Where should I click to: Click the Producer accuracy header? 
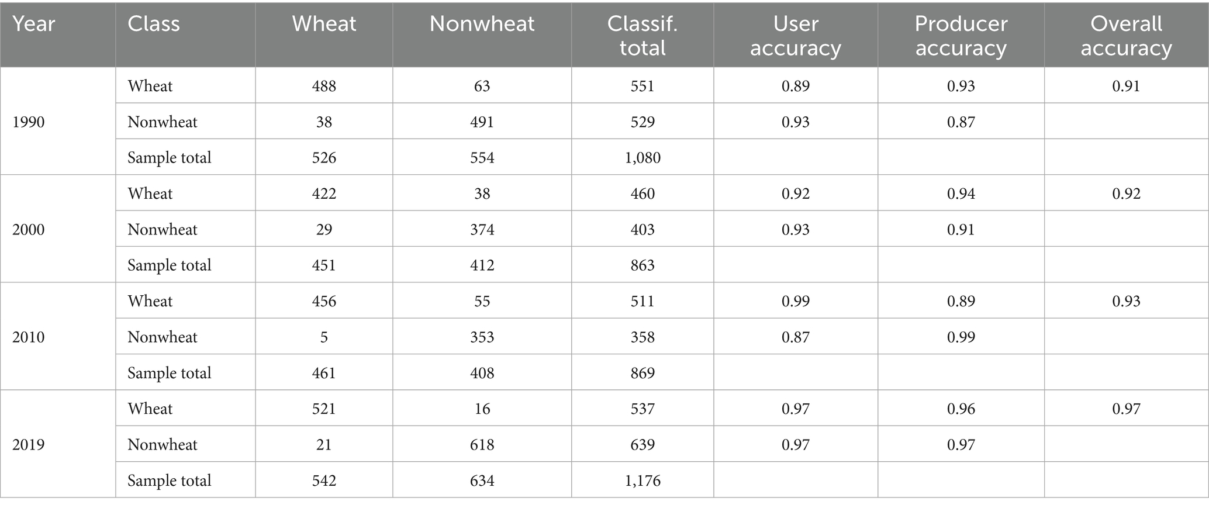pyautogui.click(x=961, y=36)
